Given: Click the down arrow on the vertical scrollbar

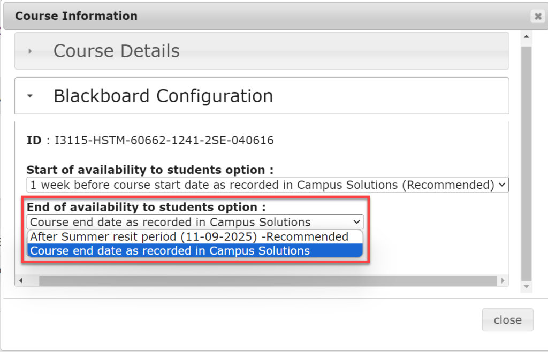Looking at the screenshot, I should (526, 286).
